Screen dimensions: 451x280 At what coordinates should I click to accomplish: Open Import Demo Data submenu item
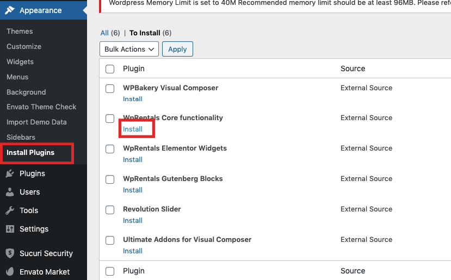(36, 122)
